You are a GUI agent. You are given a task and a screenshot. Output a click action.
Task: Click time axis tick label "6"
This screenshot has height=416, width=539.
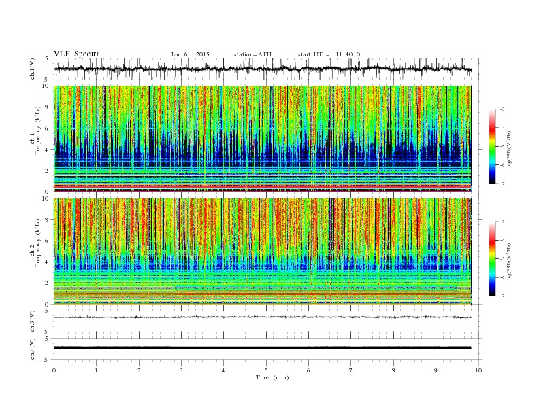(x=308, y=370)
